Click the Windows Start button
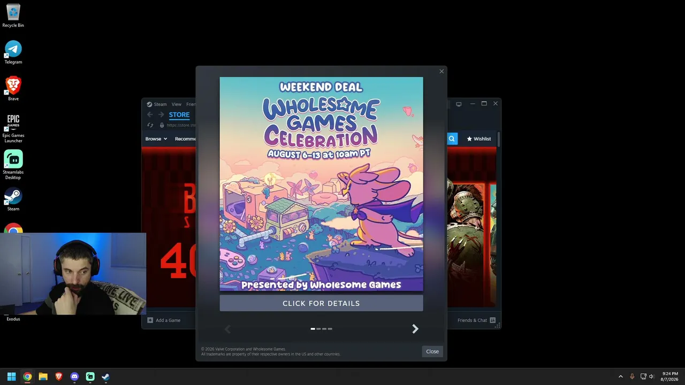The height and width of the screenshot is (385, 685). click(x=11, y=376)
